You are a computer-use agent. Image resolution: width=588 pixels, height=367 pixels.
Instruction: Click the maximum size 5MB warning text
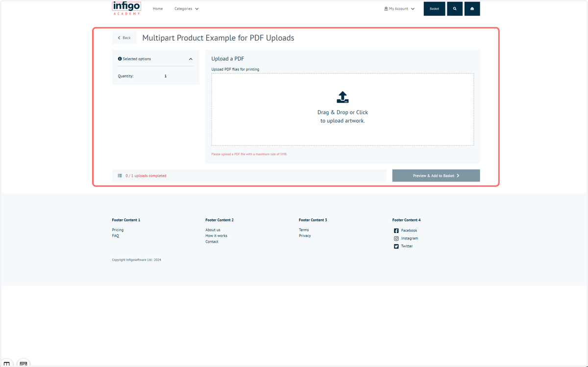[x=249, y=154]
